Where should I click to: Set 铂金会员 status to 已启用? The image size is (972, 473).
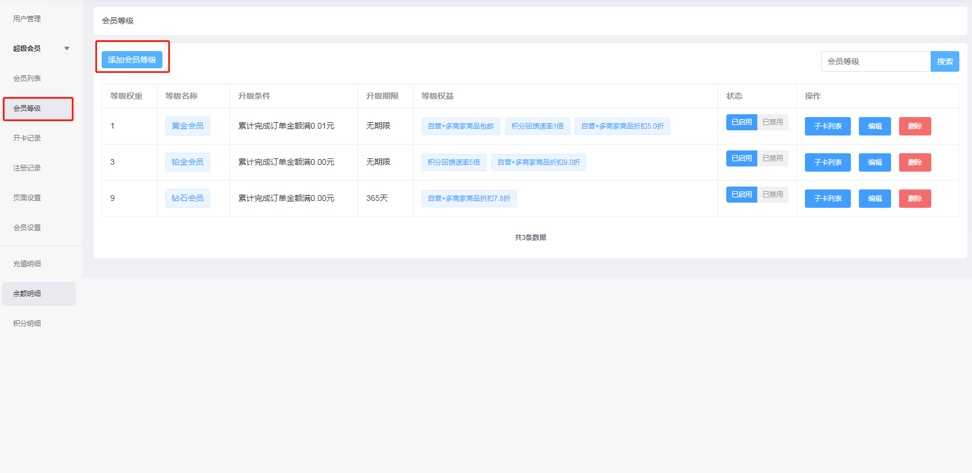coord(742,158)
